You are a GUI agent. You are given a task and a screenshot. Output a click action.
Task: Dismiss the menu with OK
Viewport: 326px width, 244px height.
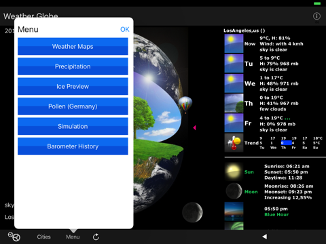125,29
